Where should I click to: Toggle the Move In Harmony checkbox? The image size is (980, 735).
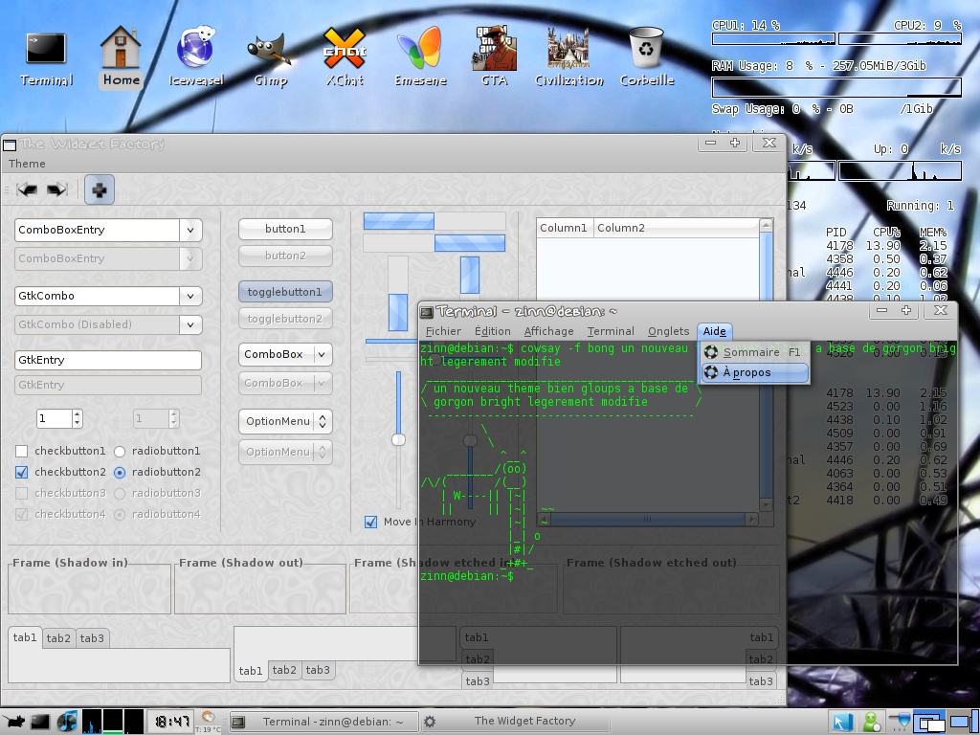371,522
